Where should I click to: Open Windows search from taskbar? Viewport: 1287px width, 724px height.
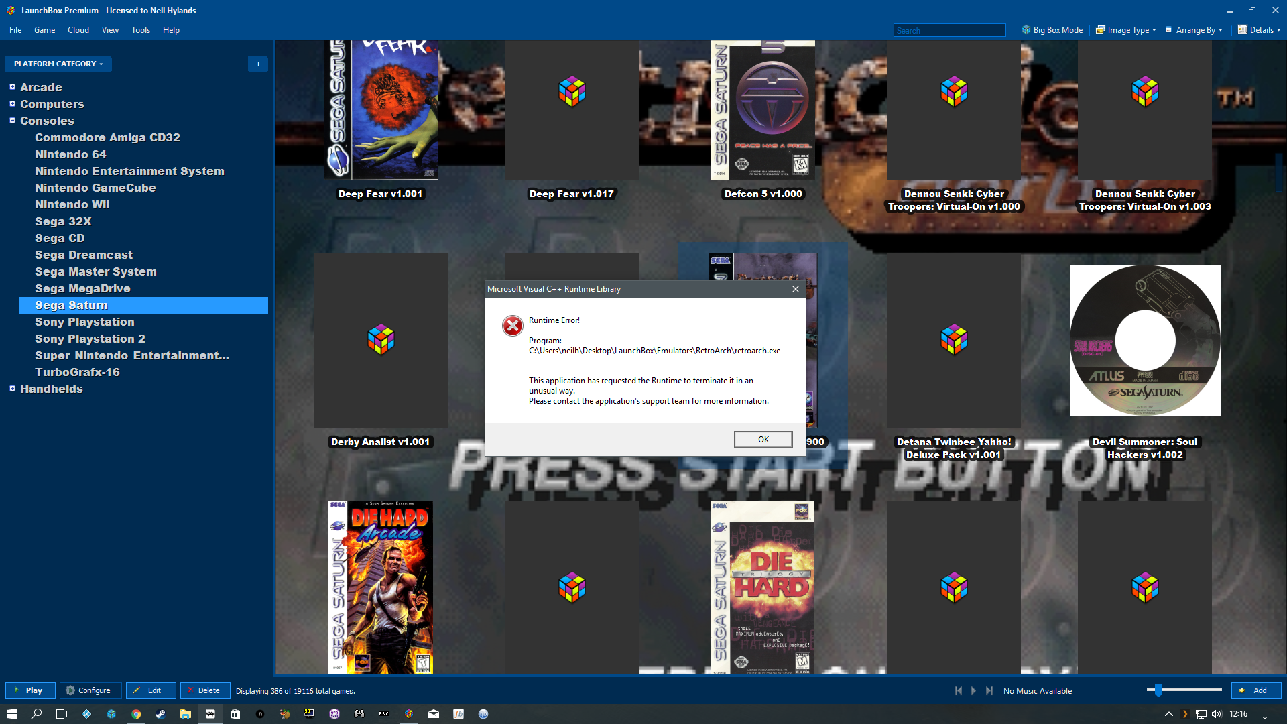click(36, 714)
